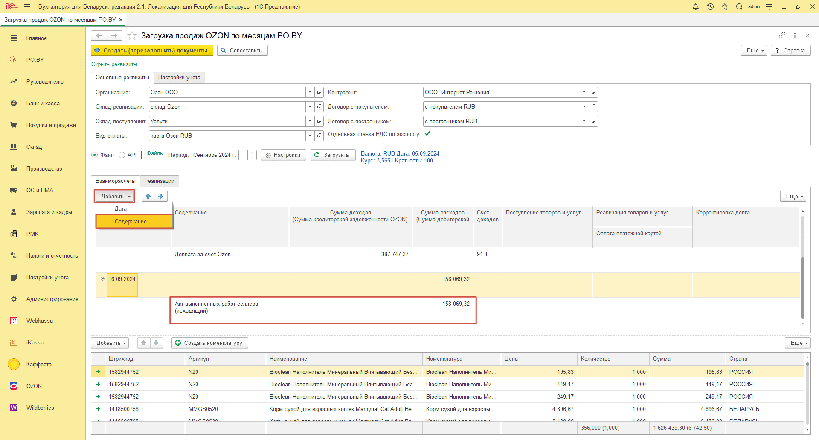Viewport: 819px width, 440px height.
Task: Open Склад реализации dropdown arrow
Action: click(x=310, y=107)
